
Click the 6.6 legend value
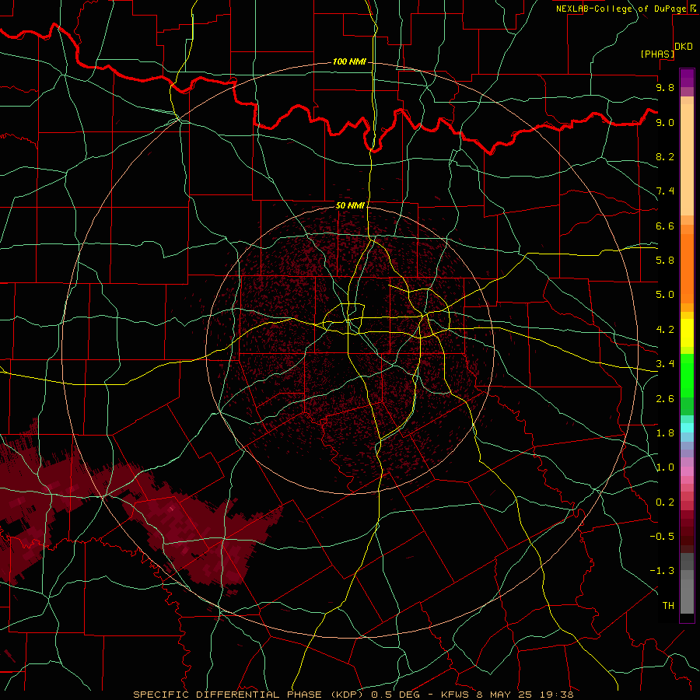(x=665, y=226)
